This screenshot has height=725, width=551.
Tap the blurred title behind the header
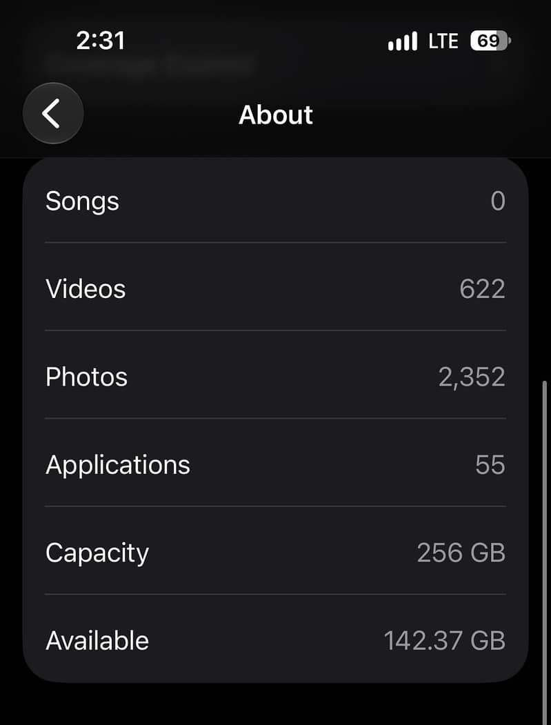150,65
